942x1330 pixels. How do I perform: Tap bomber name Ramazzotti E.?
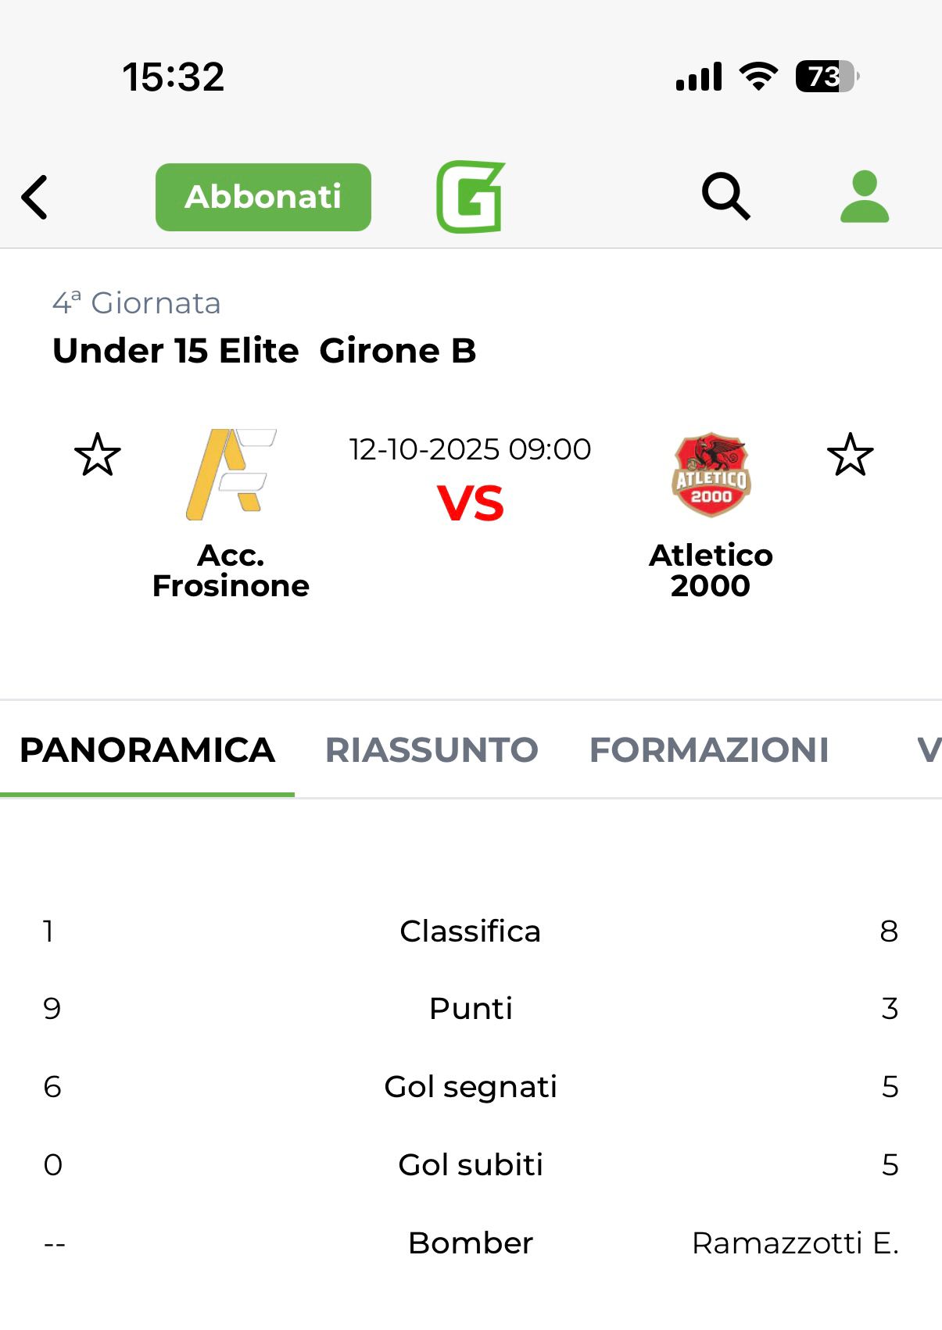[795, 1242]
